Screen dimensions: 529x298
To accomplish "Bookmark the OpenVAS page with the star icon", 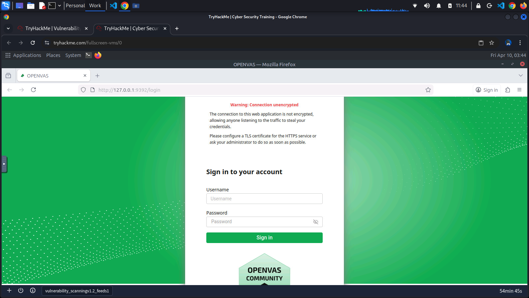I will [x=428, y=89].
